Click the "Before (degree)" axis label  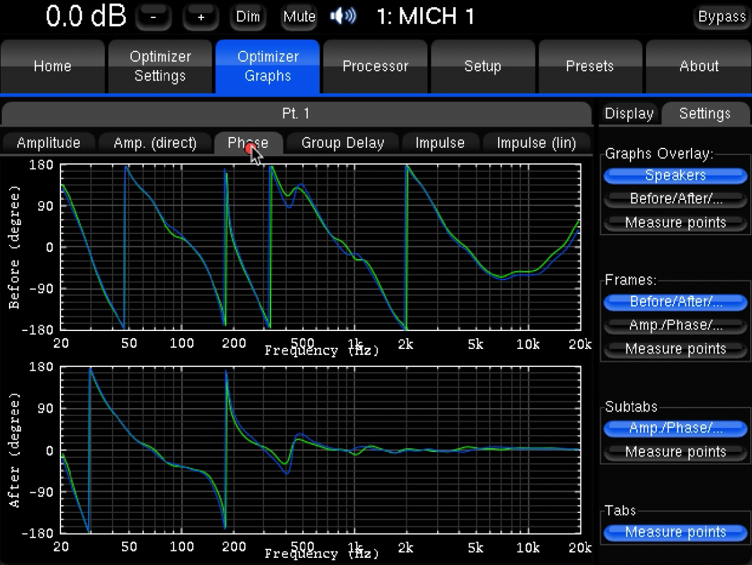(x=14, y=247)
